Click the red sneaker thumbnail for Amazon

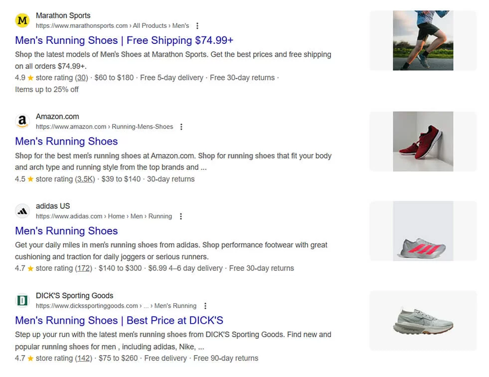click(x=423, y=142)
